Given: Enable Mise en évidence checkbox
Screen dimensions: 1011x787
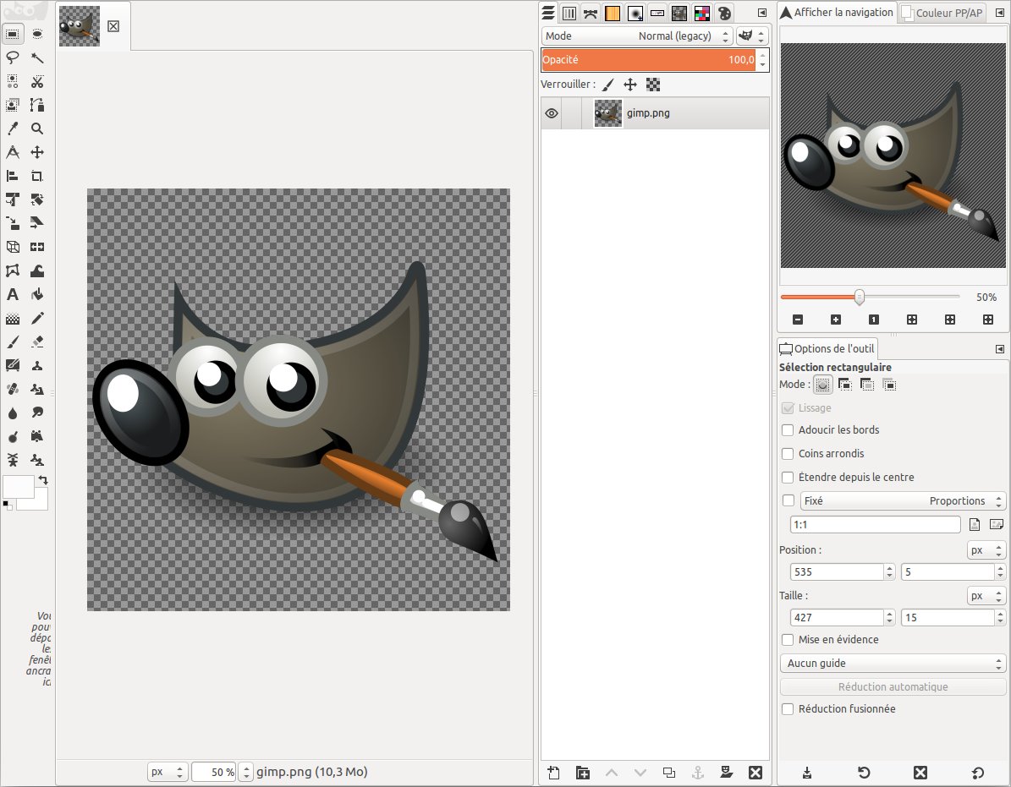Looking at the screenshot, I should point(788,640).
